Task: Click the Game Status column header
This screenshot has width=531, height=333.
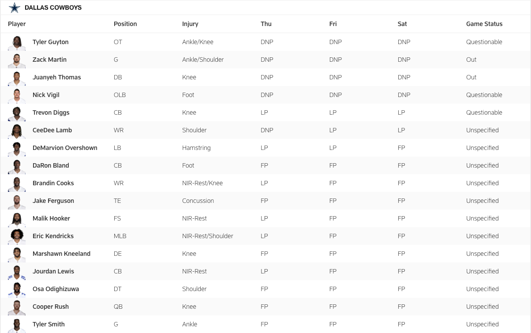Action: coord(484,24)
